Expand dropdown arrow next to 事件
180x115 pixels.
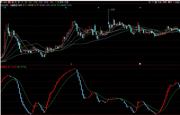(174, 2)
